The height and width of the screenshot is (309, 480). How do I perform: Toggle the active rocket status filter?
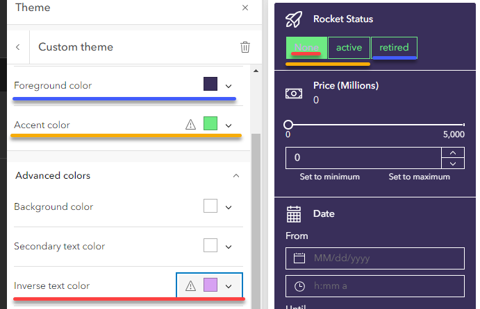(349, 47)
